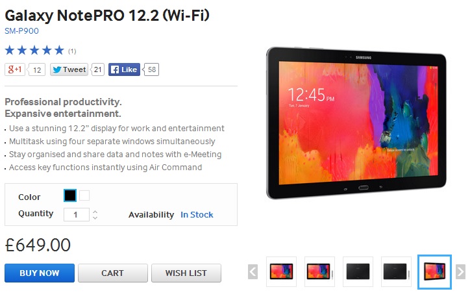Click the BUY NOW button

click(40, 273)
